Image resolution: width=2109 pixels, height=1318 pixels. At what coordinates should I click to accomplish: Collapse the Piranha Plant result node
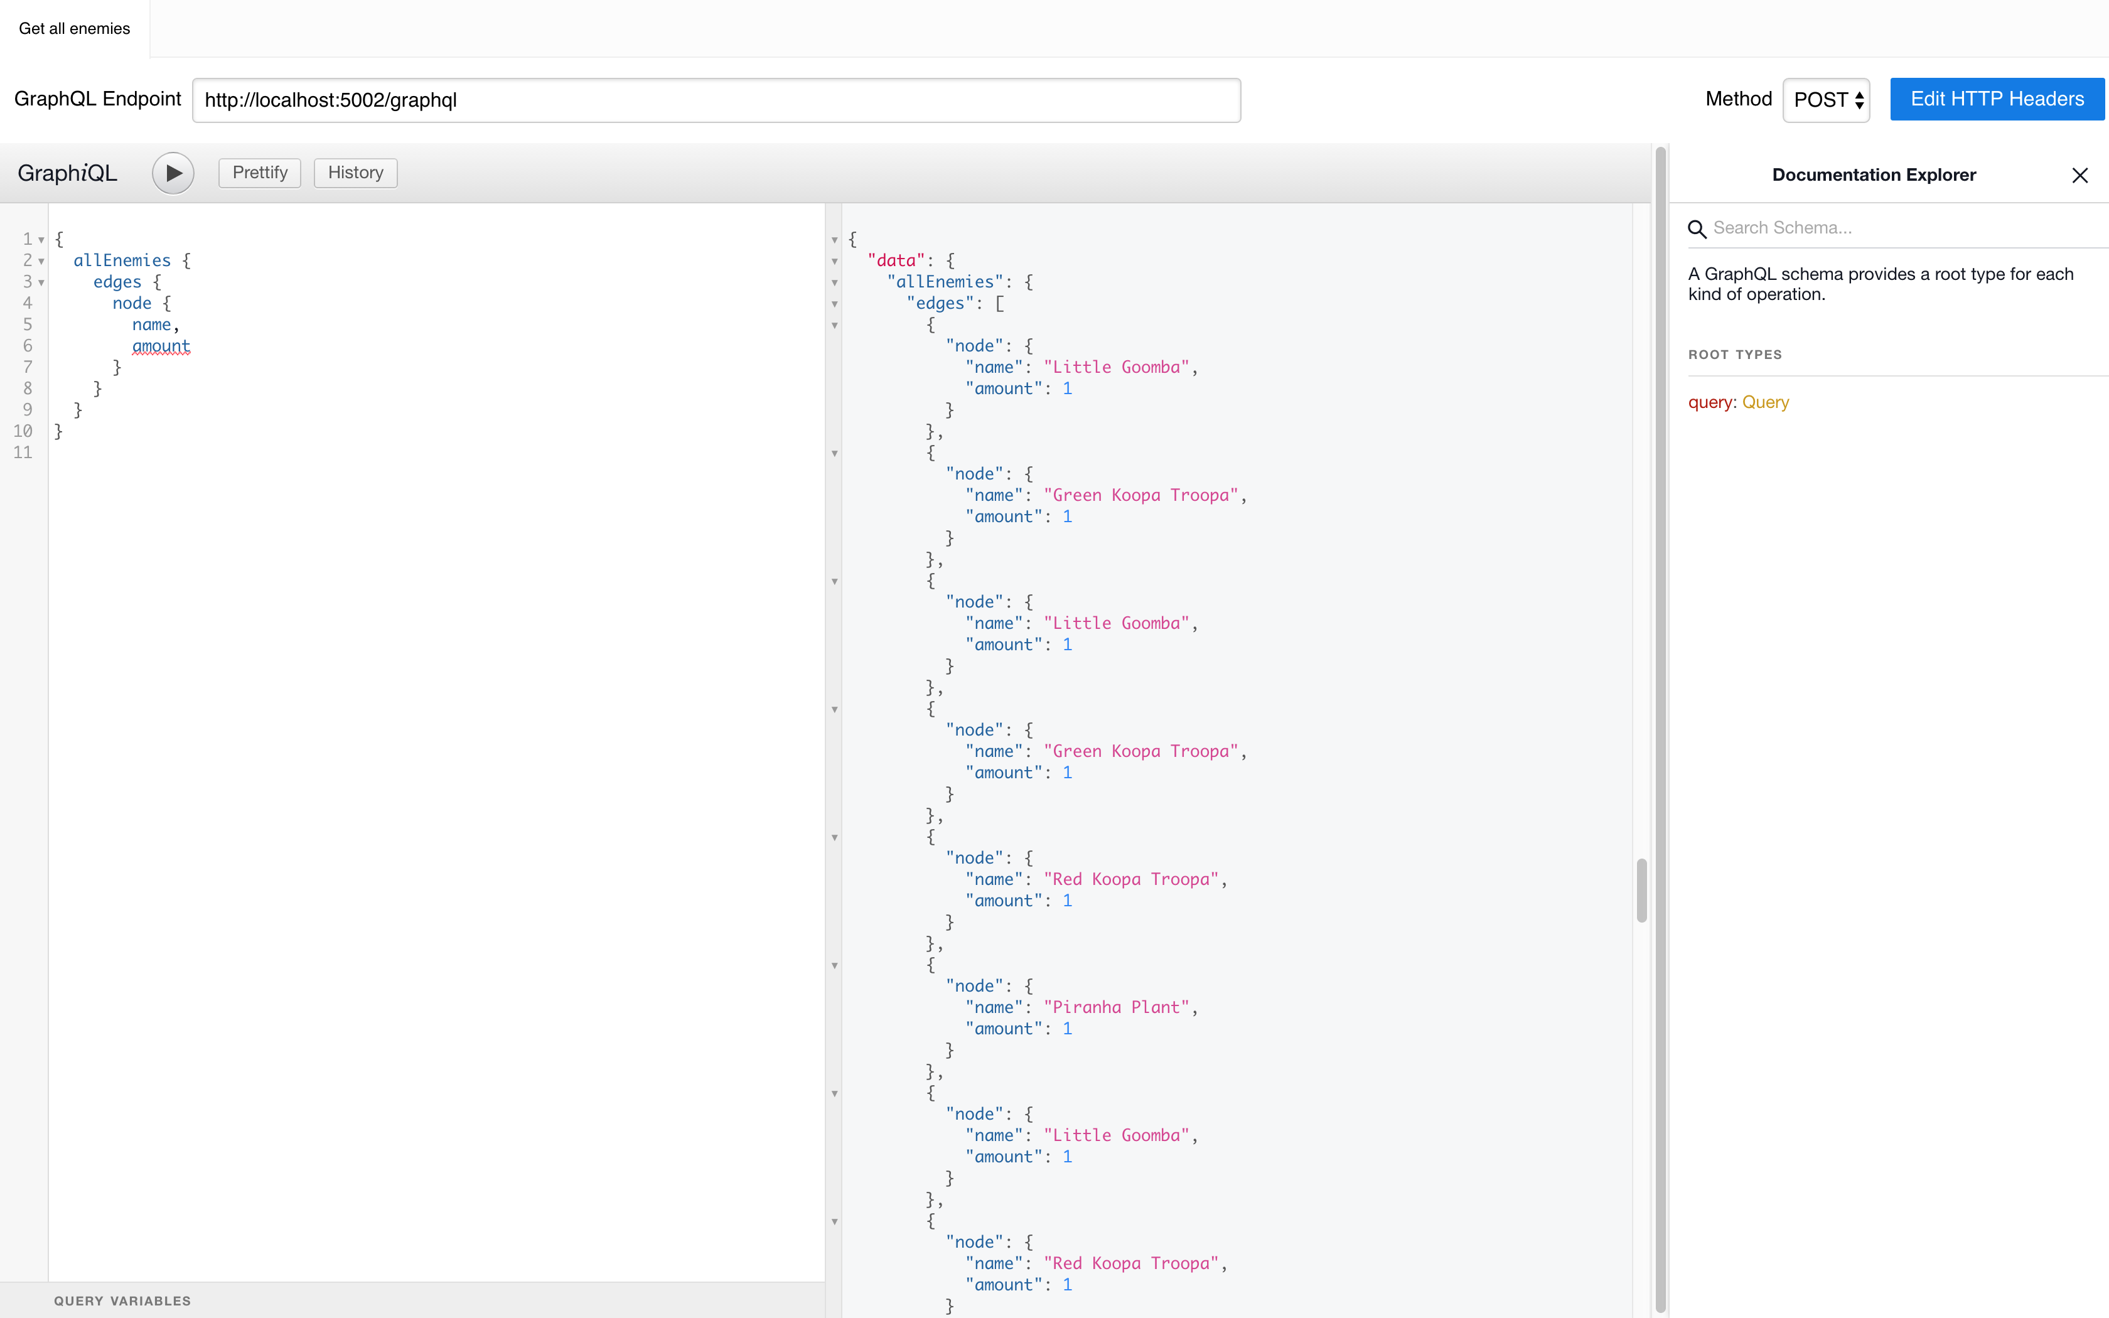click(x=835, y=966)
